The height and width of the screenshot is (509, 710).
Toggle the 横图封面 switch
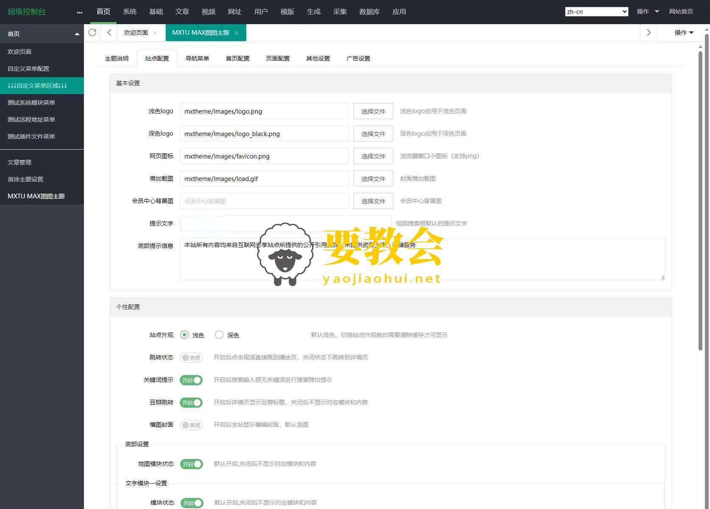(191, 425)
